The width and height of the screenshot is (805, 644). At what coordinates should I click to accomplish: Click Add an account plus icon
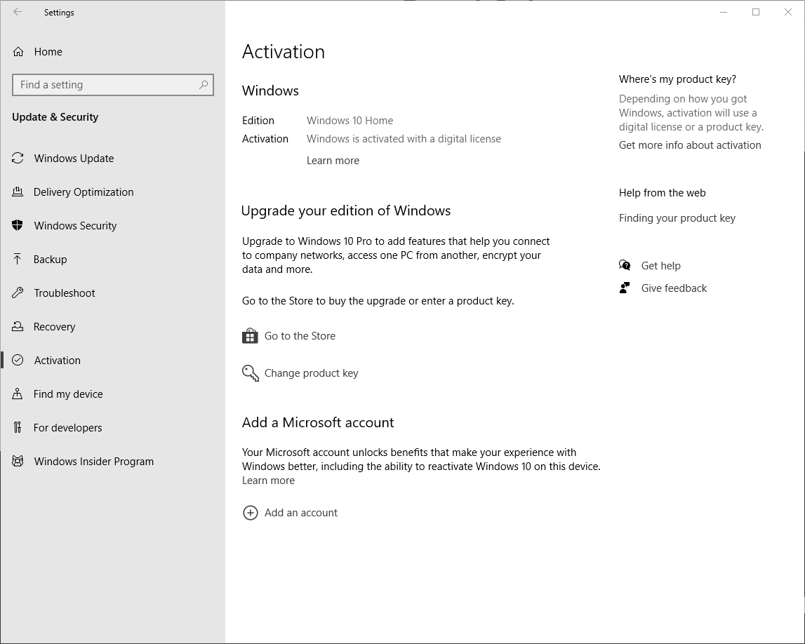[251, 513]
